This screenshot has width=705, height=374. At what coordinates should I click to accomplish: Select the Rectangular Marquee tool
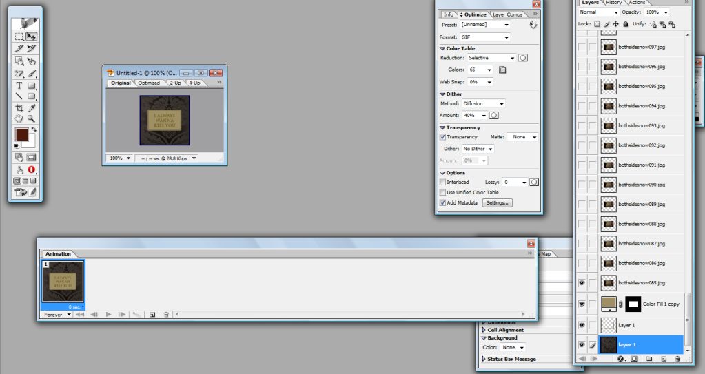tap(19, 37)
